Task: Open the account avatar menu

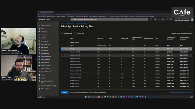Action: pos(192,19)
